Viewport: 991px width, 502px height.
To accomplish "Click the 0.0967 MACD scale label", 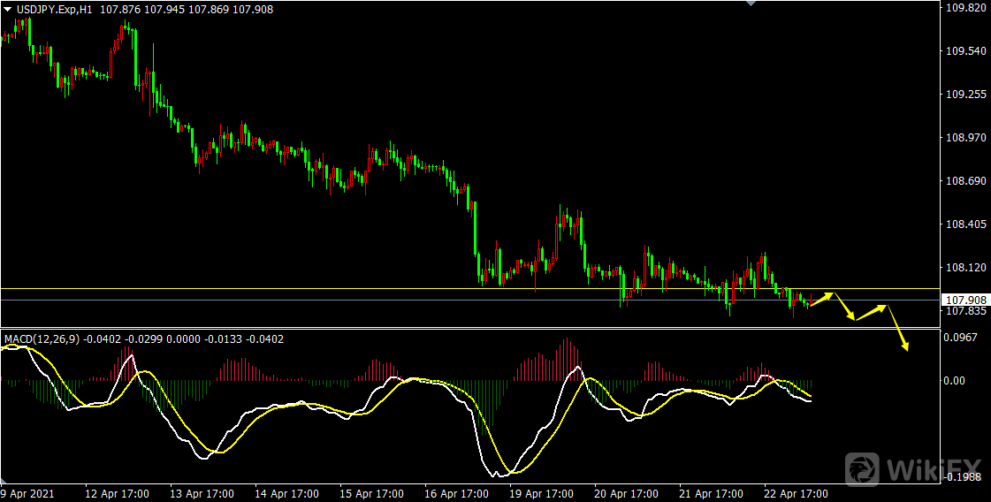I will [962, 338].
